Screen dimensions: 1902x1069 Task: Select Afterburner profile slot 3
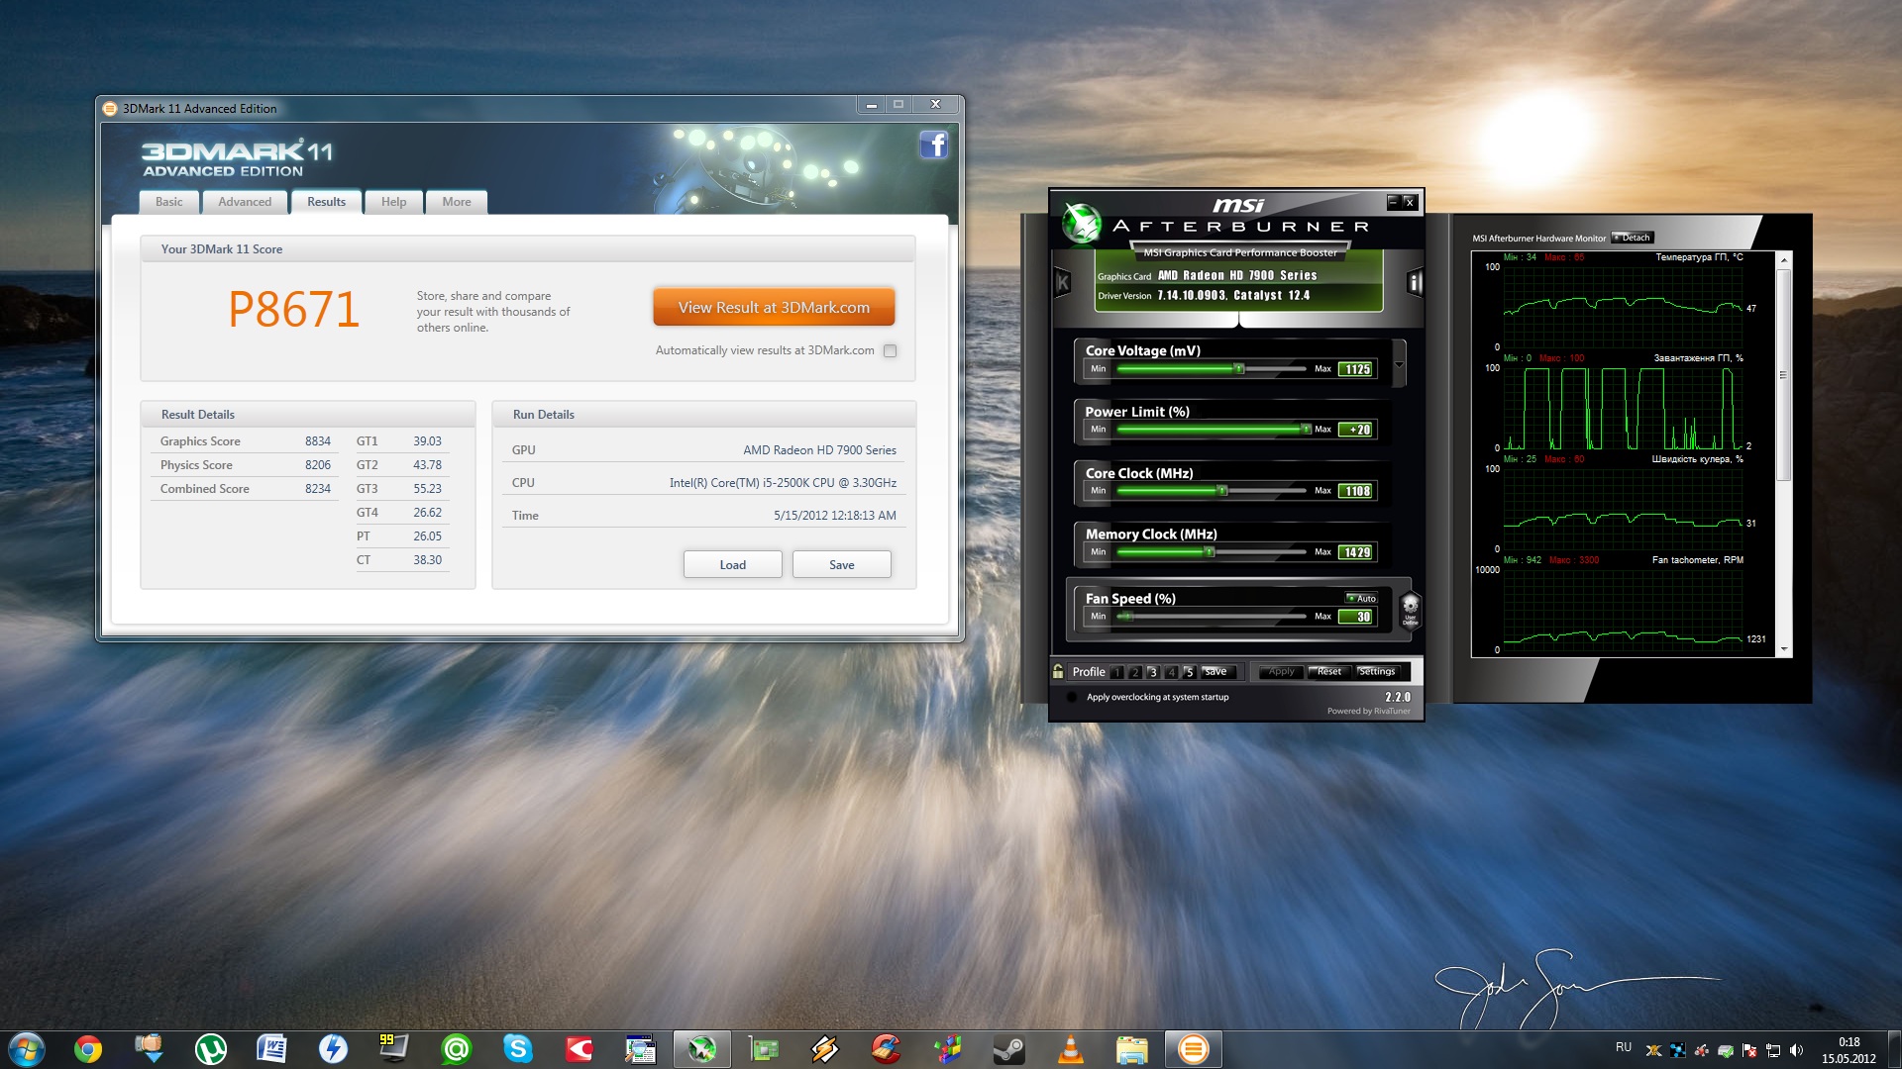[x=1153, y=672]
